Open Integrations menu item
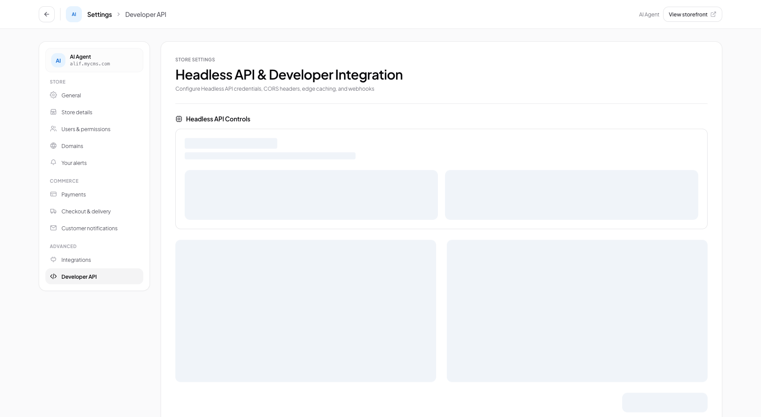 click(94, 260)
